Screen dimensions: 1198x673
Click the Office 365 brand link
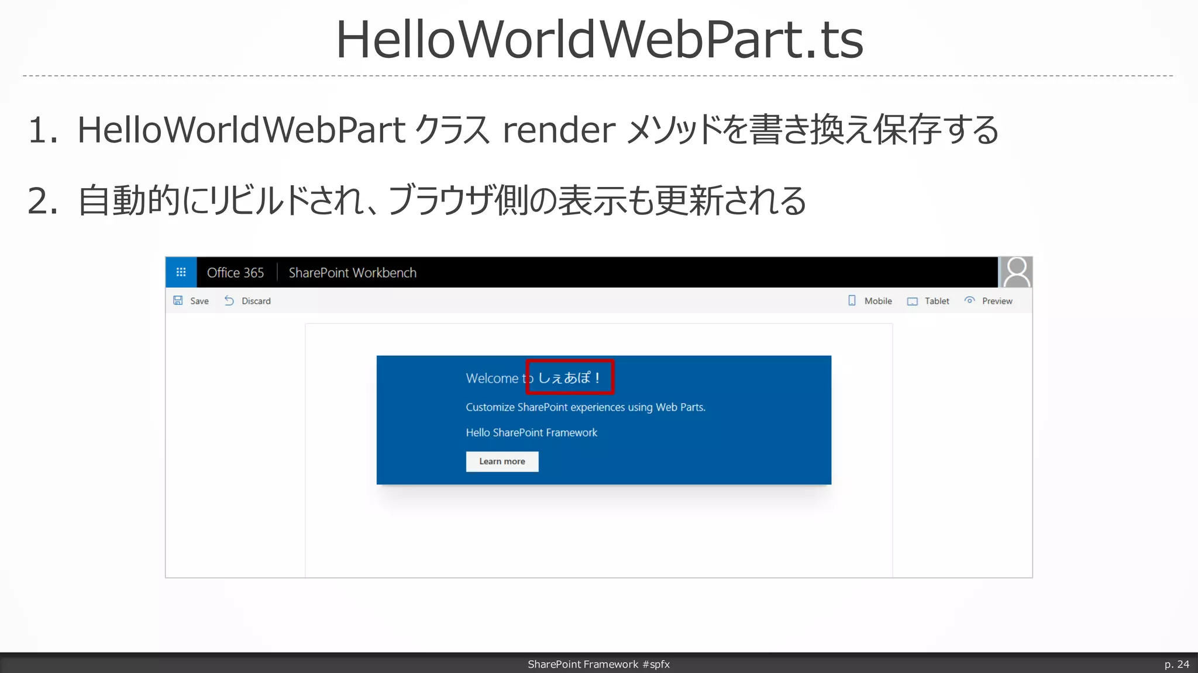click(x=235, y=273)
